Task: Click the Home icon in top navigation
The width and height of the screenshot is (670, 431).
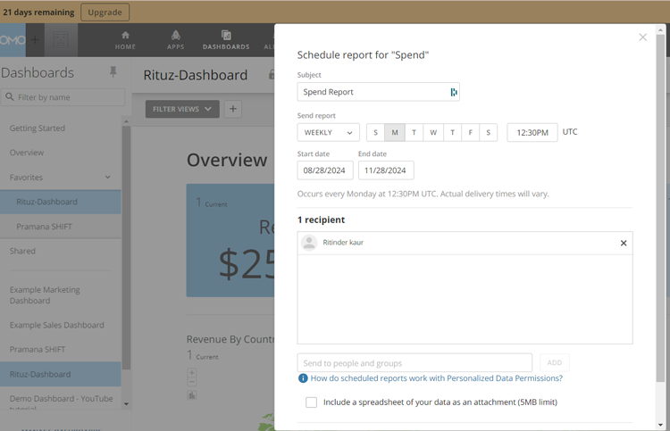Action: pos(125,40)
